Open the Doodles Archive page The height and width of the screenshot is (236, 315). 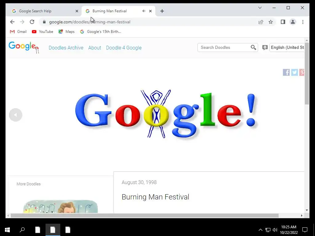(66, 48)
